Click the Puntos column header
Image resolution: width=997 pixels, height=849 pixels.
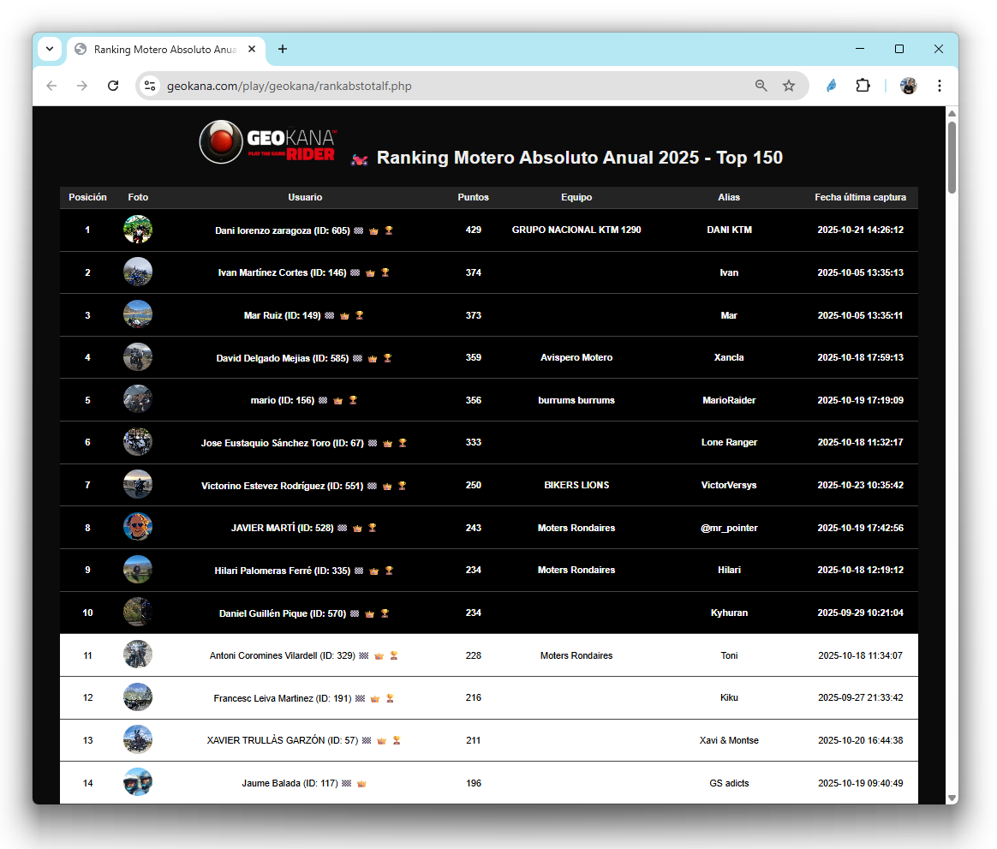click(x=473, y=197)
